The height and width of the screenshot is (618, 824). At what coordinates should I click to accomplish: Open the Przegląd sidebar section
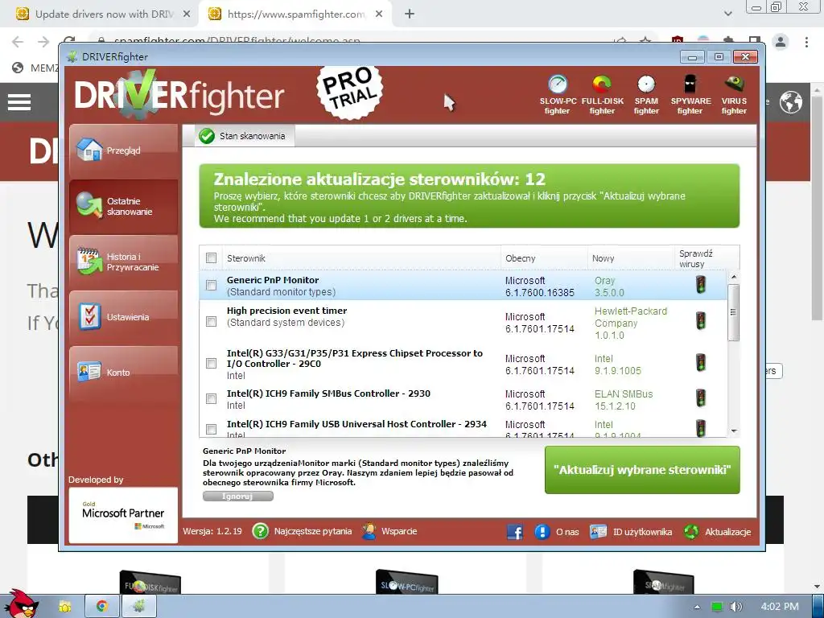point(123,150)
